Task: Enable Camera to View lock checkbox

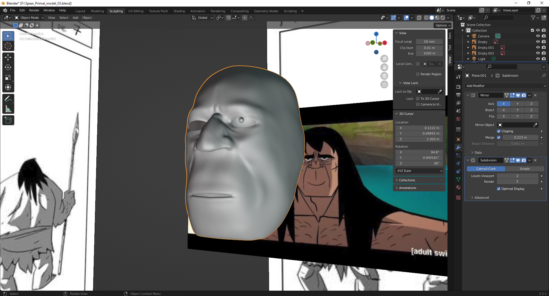Action: click(x=418, y=104)
